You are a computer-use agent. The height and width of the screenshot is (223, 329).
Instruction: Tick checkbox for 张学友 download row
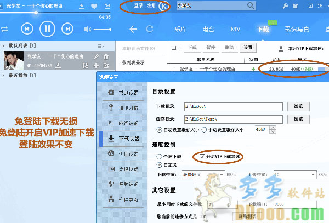[x=173, y=68]
